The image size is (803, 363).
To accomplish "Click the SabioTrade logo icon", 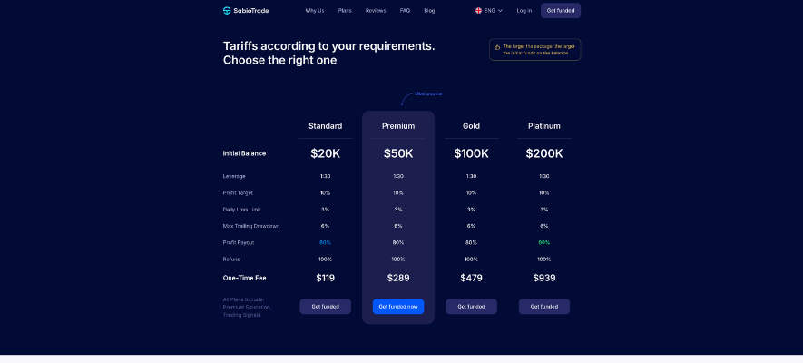I will (x=227, y=10).
